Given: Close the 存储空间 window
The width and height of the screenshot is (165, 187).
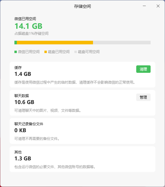Looking at the screenshot, I should 158,6.
